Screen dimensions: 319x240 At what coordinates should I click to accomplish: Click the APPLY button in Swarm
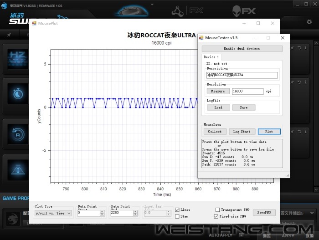coord(288,236)
